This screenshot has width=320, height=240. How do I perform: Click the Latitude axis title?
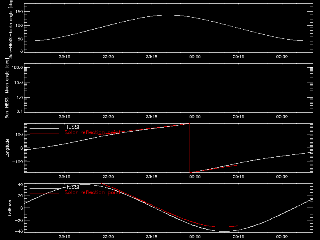coord(10,208)
